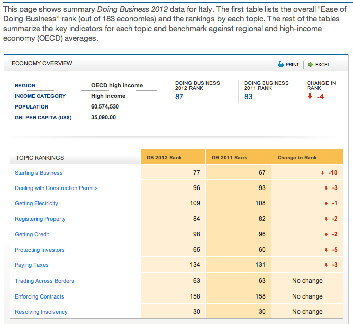The image size is (353, 324).
Task: Click the DOING BUSINESS 2012 RANK label
Action: pos(198,86)
